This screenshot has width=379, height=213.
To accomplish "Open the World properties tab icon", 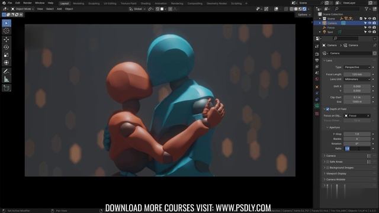I will pos(317,79).
